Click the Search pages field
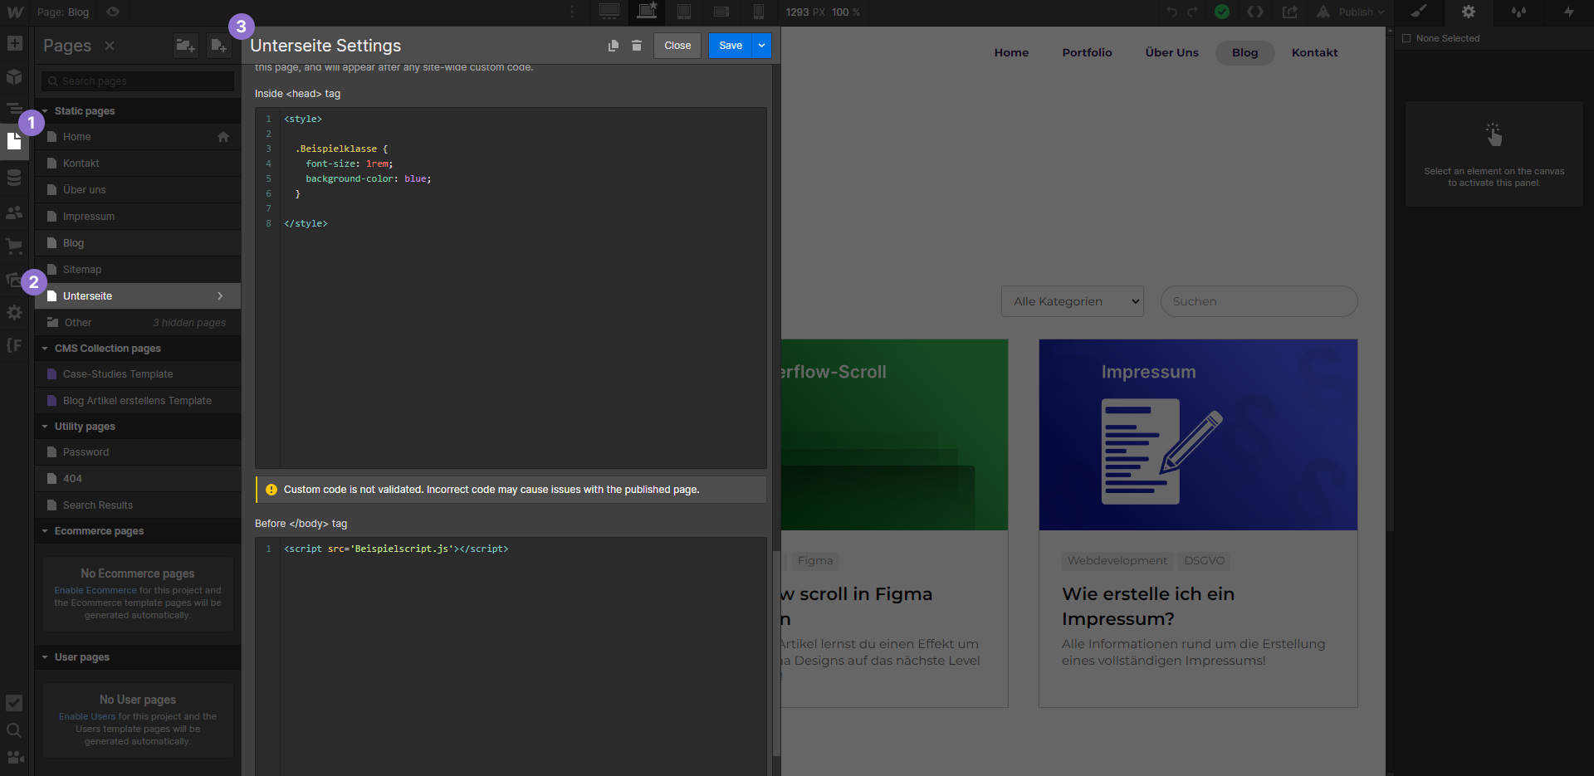This screenshot has width=1594, height=776. tap(138, 81)
